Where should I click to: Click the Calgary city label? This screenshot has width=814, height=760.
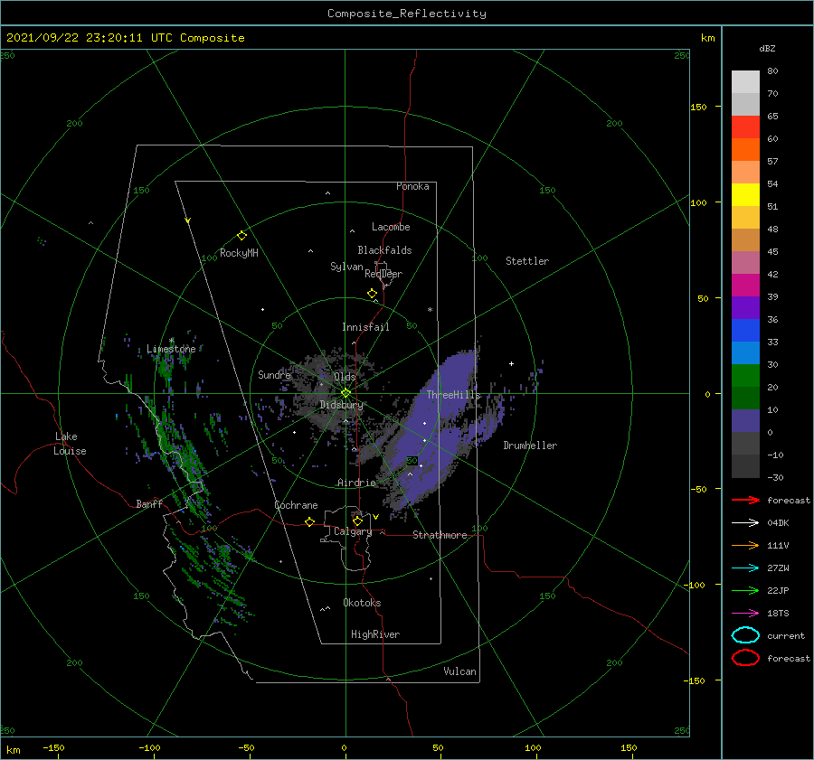tap(353, 531)
